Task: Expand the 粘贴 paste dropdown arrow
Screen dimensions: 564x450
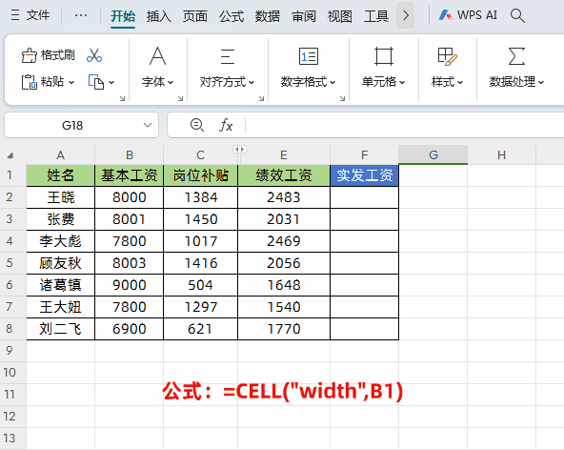Action: pos(71,82)
